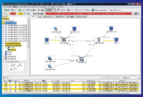Select laptop node 192.168.41.65 on the map
The image size is (143, 97).
tap(50, 67)
